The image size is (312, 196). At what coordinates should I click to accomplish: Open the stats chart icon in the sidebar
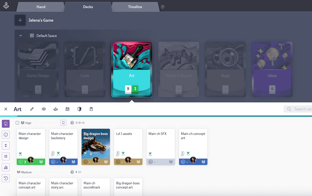(5, 167)
